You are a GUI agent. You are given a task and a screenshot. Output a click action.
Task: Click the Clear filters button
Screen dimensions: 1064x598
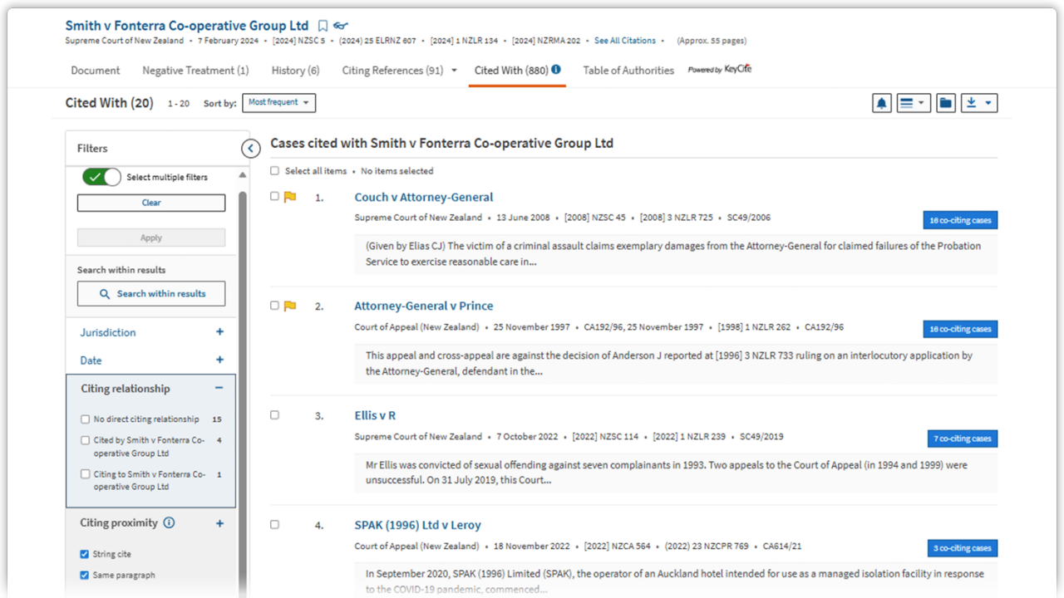(151, 203)
